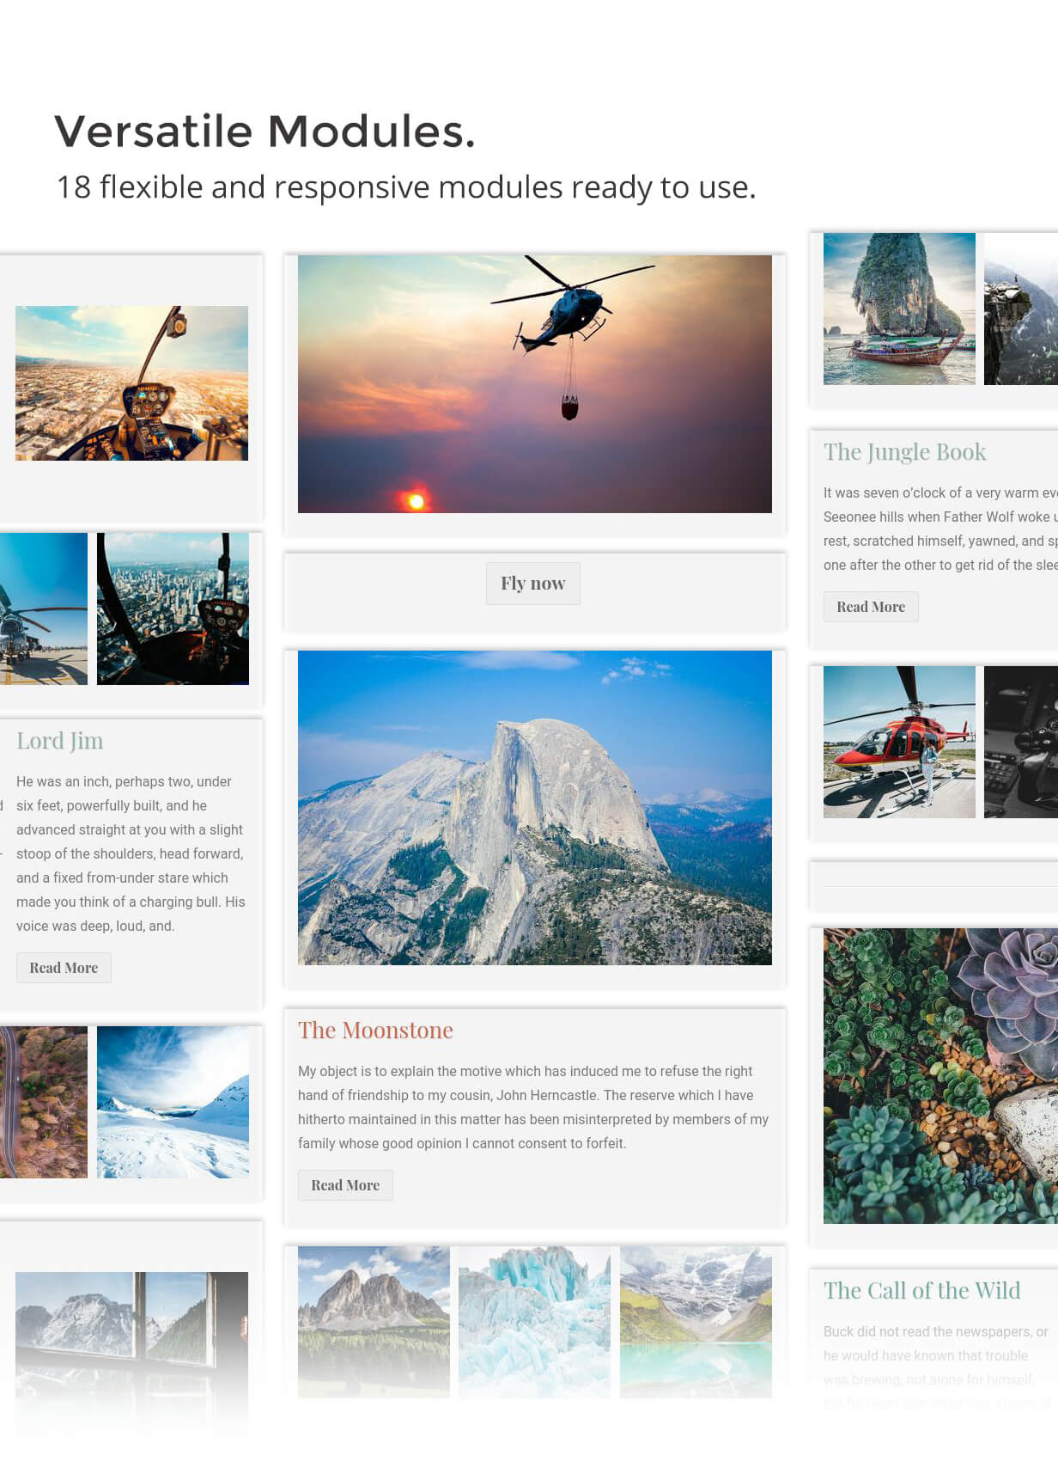The height and width of the screenshot is (1468, 1058).
Task: Select turquoise lake mountain thumbnail
Action: [x=696, y=1322]
